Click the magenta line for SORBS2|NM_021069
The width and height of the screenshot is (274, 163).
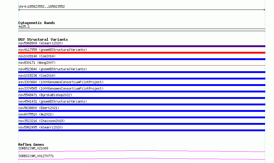[x=142, y=151]
